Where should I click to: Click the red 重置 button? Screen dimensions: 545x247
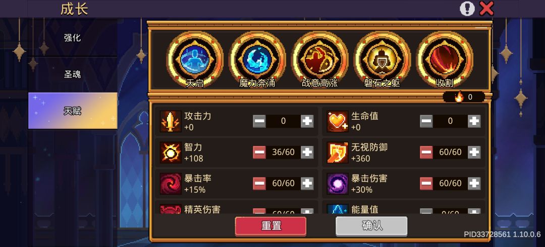pos(271,226)
